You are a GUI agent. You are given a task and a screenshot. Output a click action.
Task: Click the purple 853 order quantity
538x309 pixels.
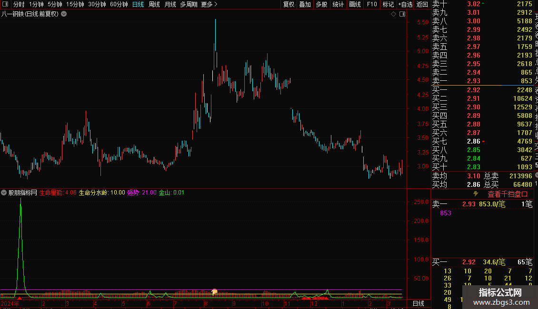[x=445, y=213]
